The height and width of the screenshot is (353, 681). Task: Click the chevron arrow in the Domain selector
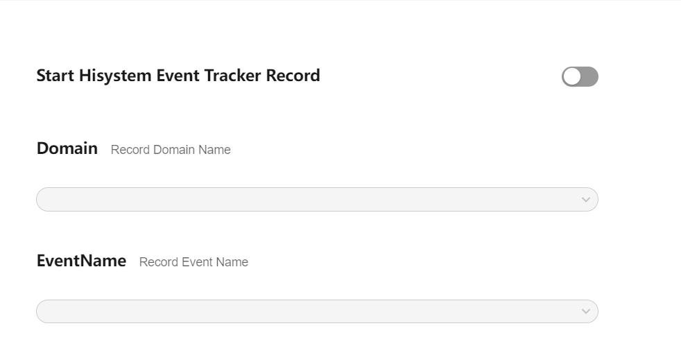point(585,200)
